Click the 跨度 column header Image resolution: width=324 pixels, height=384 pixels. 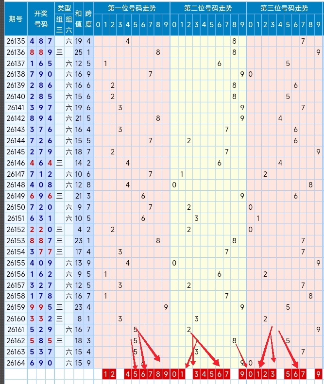88,19
